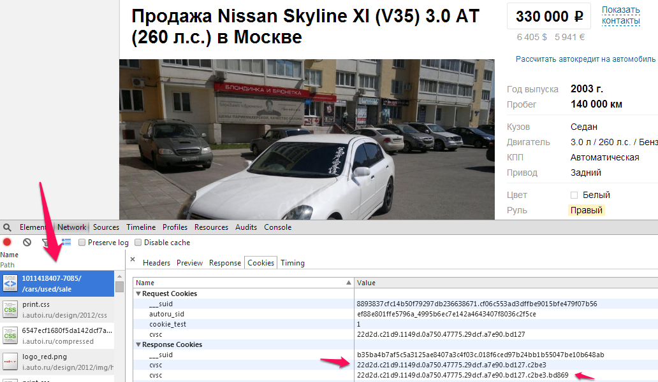Select the logo_red.png request row
Viewport: 658px width, 382px height.
click(x=57, y=362)
